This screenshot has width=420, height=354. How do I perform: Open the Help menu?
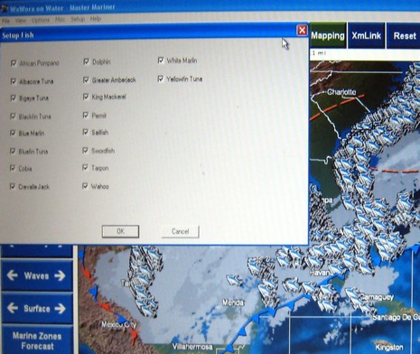click(96, 19)
